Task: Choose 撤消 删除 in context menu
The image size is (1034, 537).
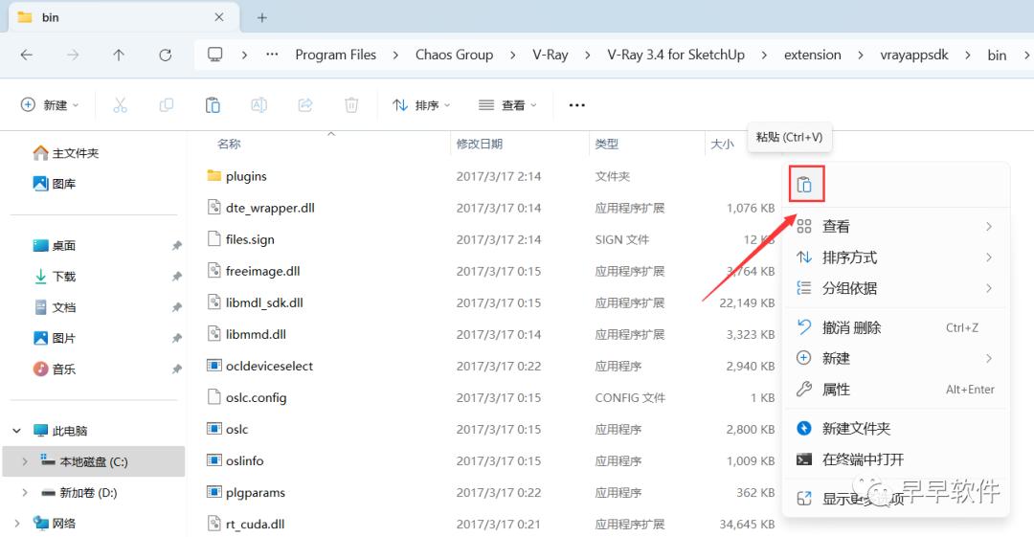Action: [x=895, y=327]
